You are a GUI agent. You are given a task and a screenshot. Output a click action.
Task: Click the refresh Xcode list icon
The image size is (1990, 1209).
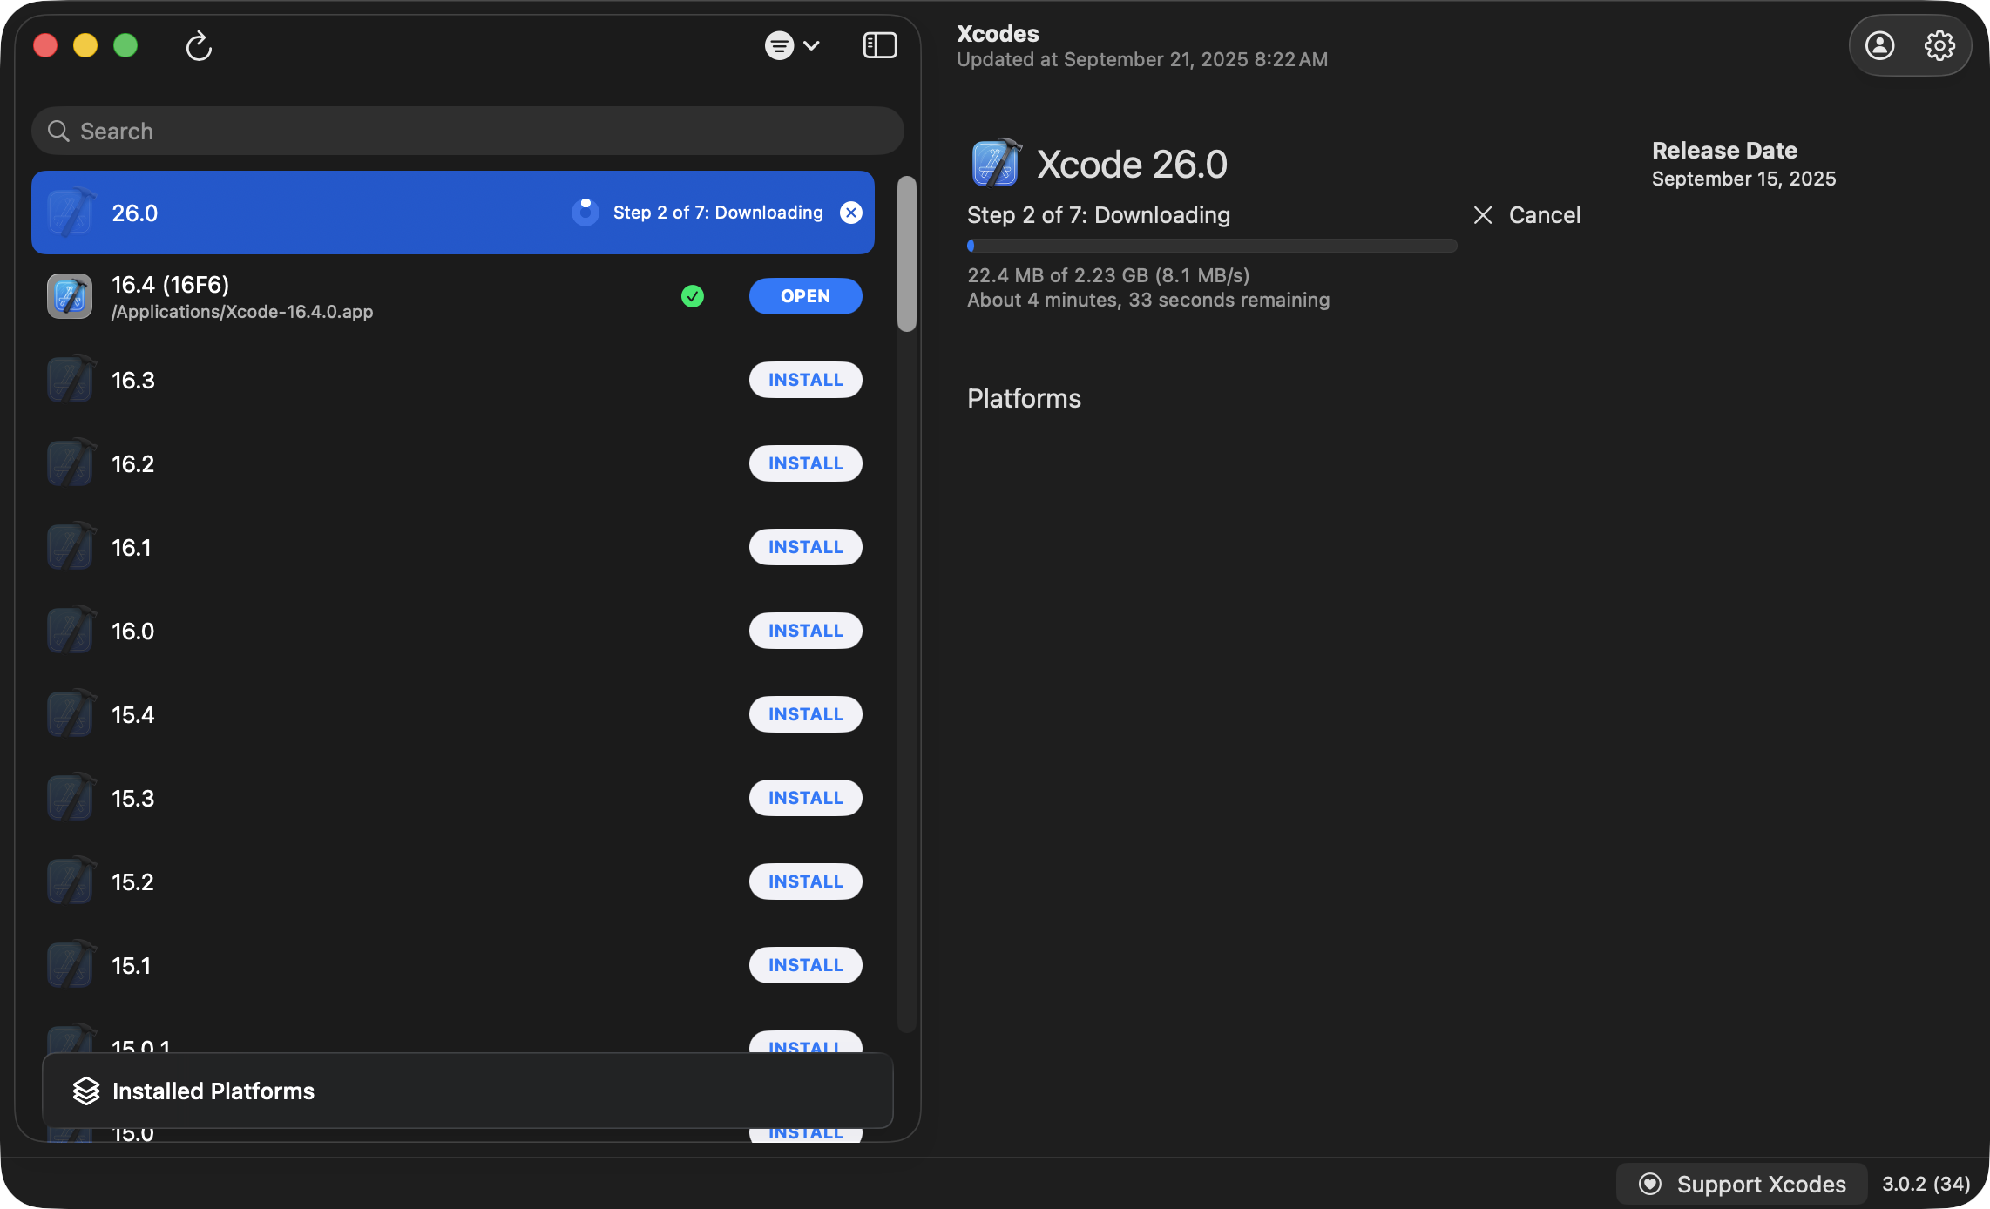point(199,45)
